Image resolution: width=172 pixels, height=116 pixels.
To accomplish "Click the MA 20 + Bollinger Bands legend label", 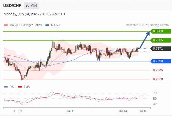I will point(26,25).
